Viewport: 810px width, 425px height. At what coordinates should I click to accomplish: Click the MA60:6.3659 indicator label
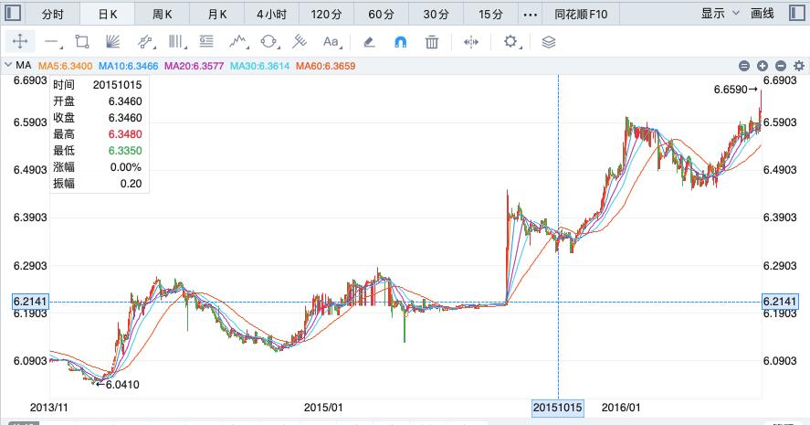pos(325,66)
